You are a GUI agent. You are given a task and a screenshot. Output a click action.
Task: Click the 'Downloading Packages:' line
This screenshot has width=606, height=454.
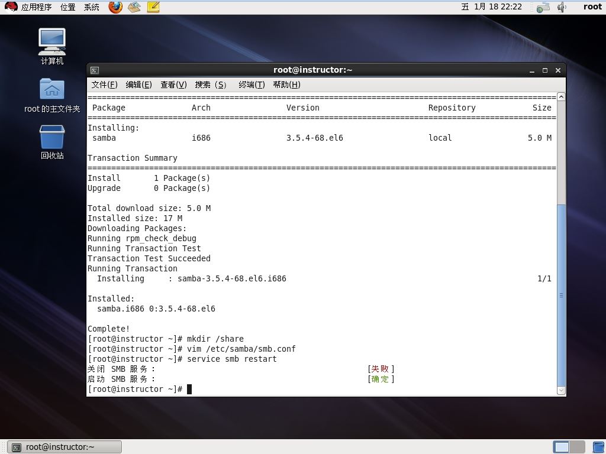coord(137,229)
